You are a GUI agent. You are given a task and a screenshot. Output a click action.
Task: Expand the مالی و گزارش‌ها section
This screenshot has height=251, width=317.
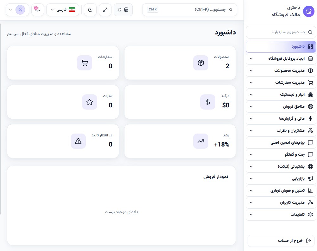click(281, 118)
